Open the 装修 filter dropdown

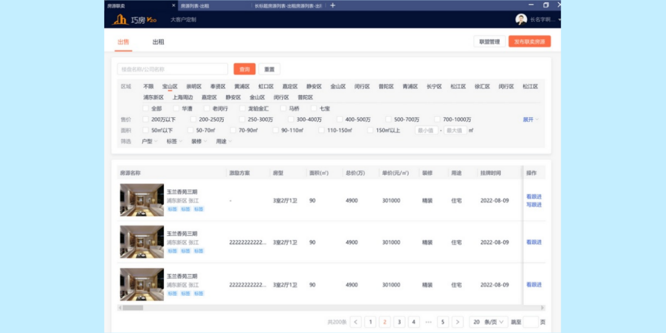coord(199,142)
